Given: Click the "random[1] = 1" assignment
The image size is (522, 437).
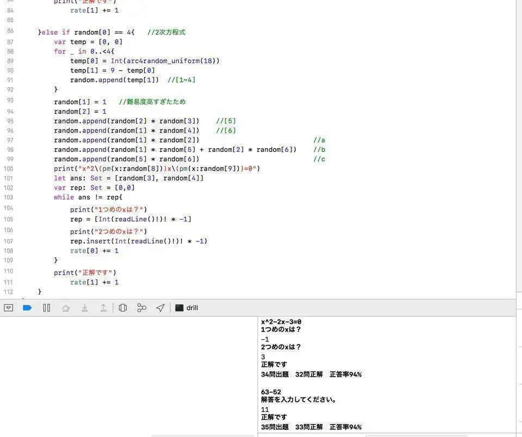Looking at the screenshot, I should coord(80,102).
